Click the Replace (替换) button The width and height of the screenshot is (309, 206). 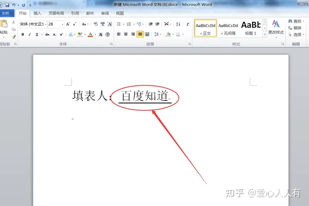click(x=295, y=28)
